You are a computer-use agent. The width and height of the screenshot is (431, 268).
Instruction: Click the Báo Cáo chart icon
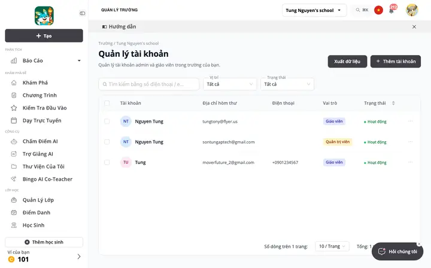point(14,60)
